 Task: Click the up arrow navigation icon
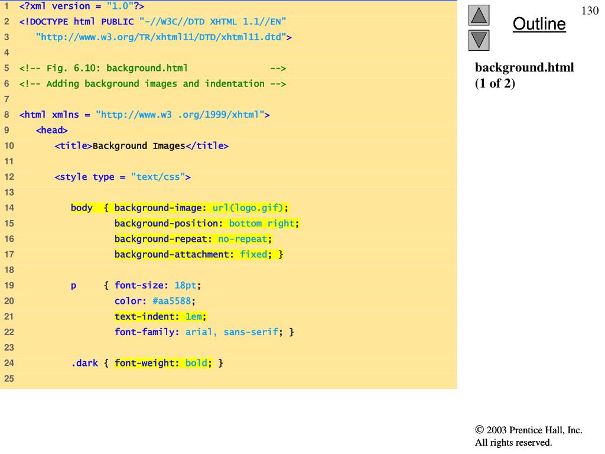(479, 15)
